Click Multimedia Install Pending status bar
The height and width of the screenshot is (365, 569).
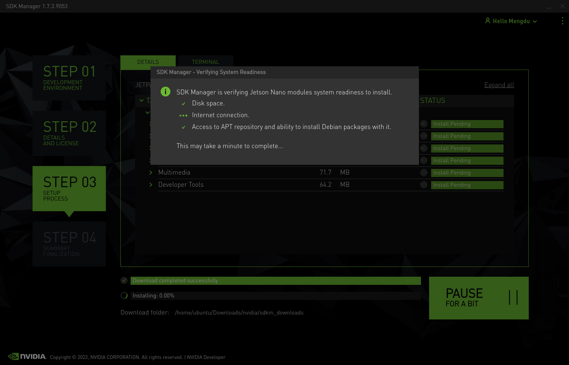pos(467,173)
